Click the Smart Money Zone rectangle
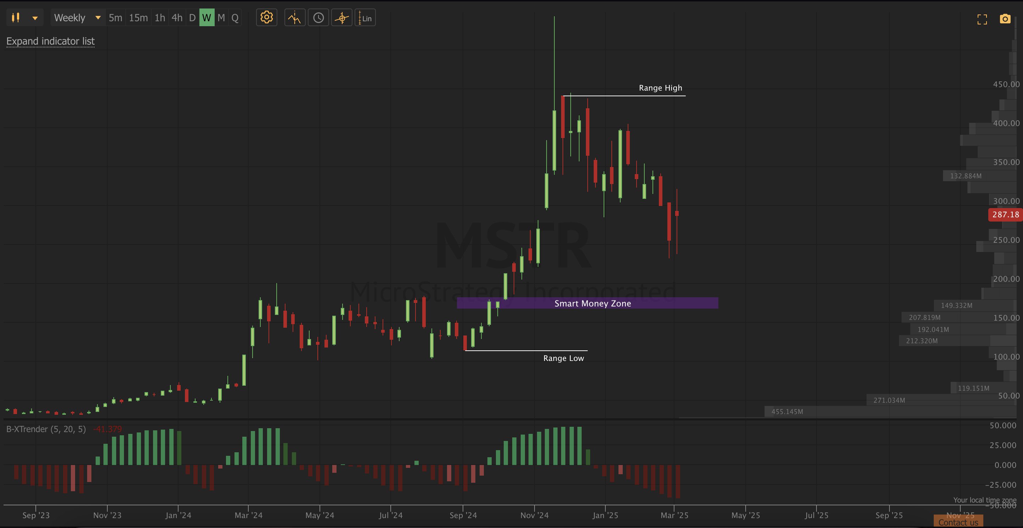The height and width of the screenshot is (528, 1023). [587, 304]
